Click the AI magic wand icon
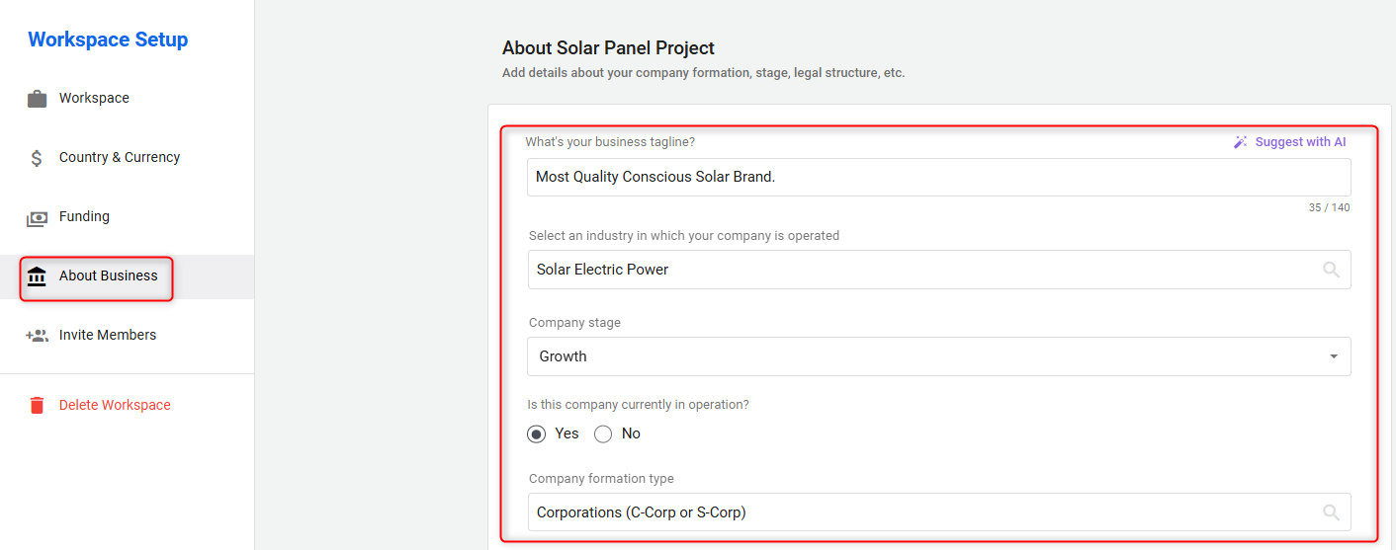The image size is (1396, 550). (1241, 142)
